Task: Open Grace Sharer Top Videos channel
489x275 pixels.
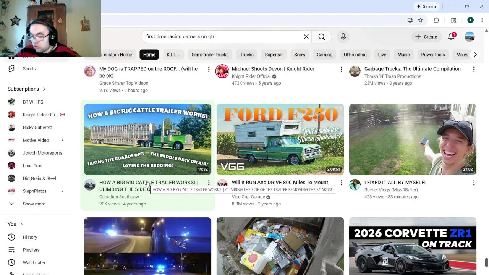Action: click(x=123, y=83)
